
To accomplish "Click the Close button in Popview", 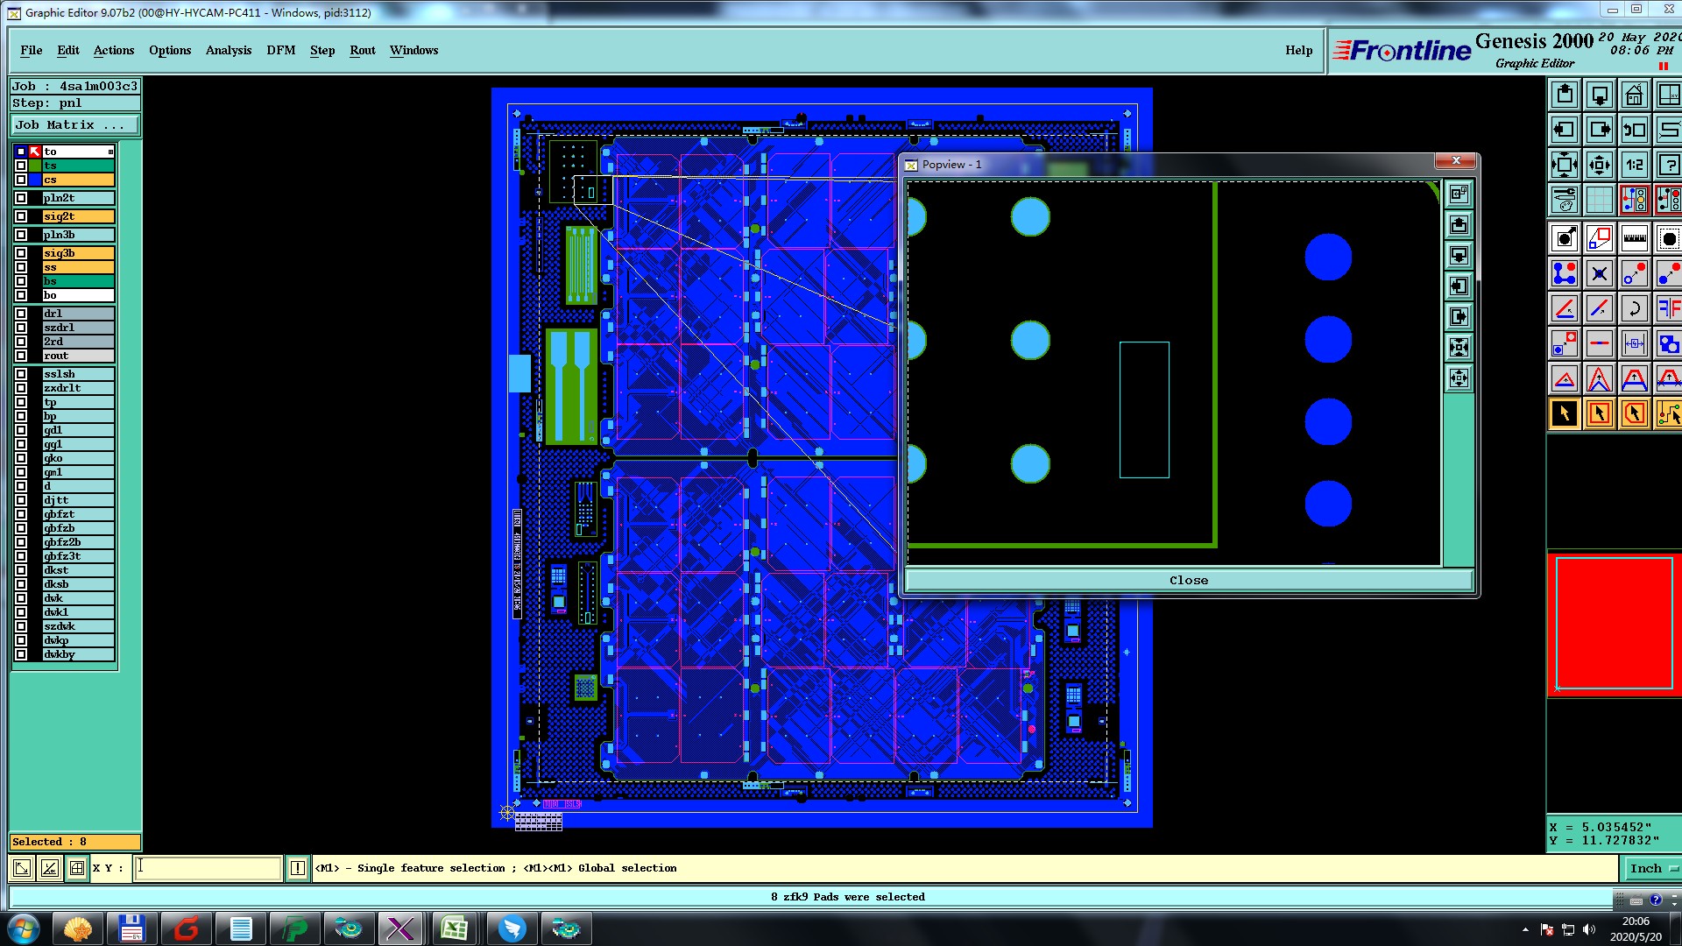I will (1188, 580).
